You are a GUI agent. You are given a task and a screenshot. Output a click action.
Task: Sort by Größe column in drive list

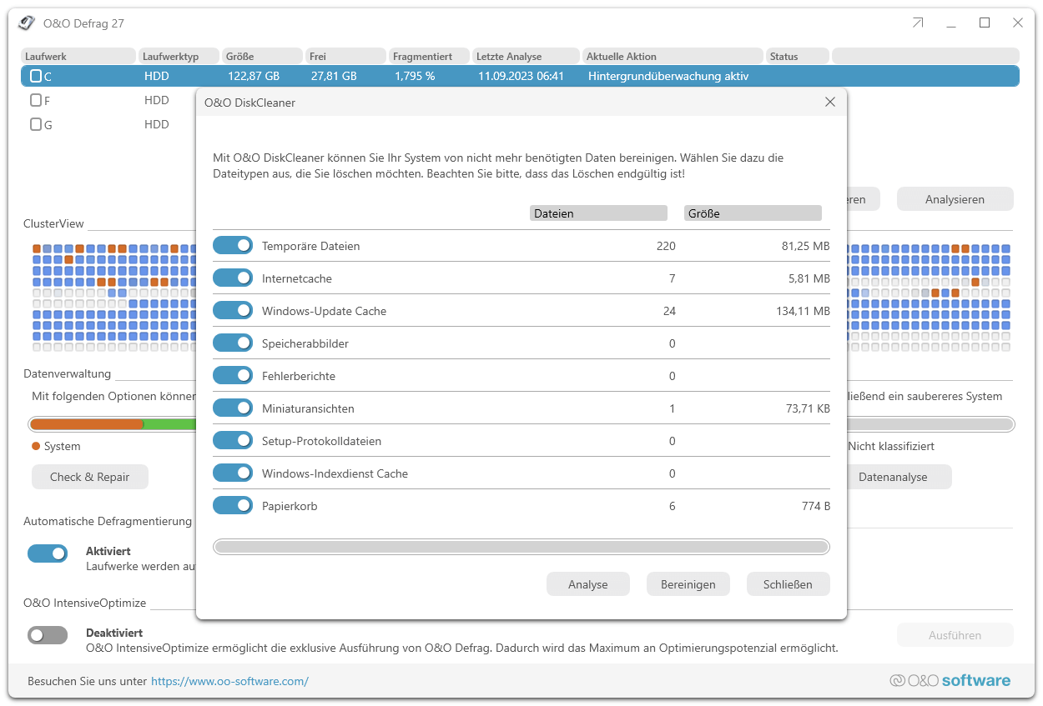(263, 56)
